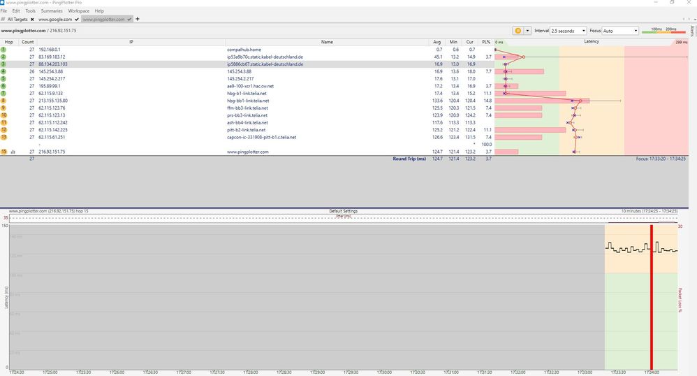Select hostname ae9-100-xcr1.hac.cw.net

[250, 86]
